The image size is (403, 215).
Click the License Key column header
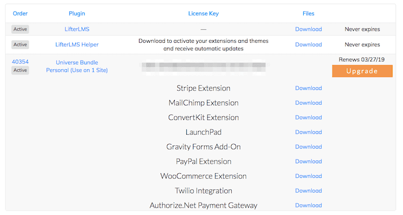click(x=204, y=14)
